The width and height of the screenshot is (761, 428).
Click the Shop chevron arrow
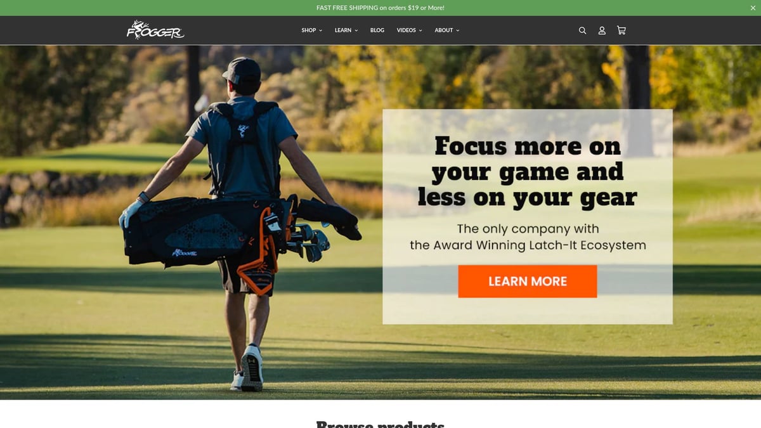(x=320, y=30)
